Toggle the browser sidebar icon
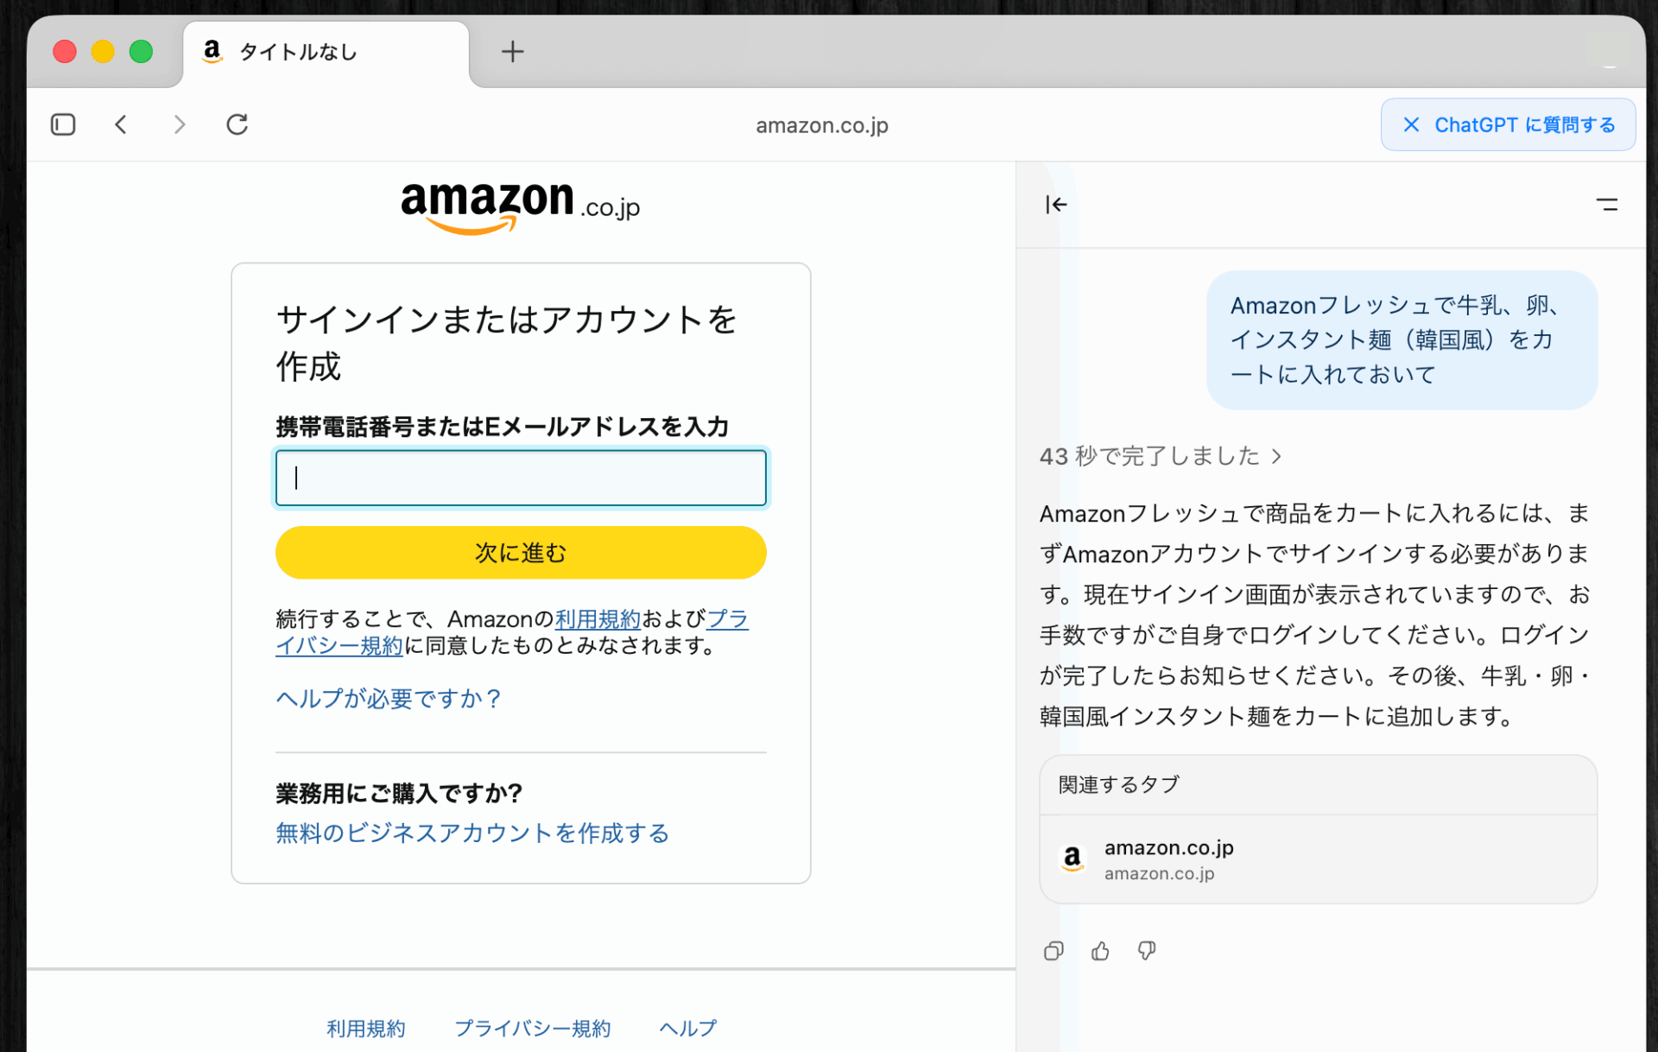This screenshot has height=1052, width=1658. tap(63, 124)
